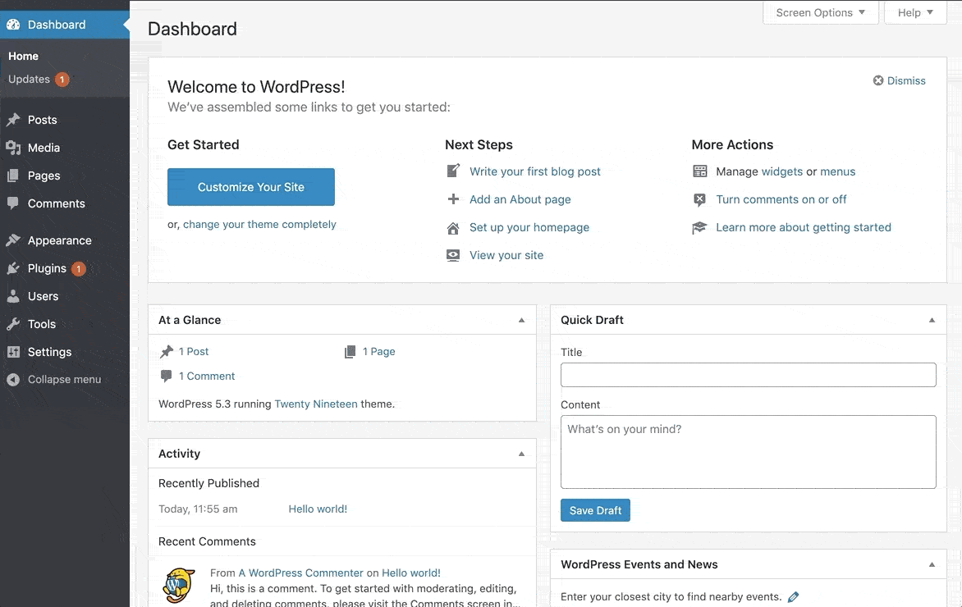Click the Dashboard gauge icon in sidebar

pos(13,25)
